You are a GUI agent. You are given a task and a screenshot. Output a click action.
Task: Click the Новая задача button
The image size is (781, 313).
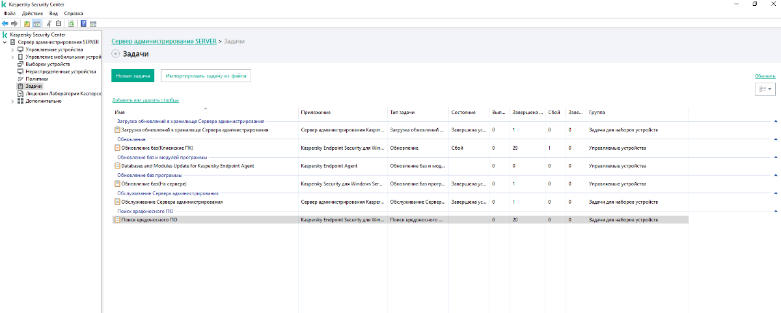pyautogui.click(x=133, y=76)
